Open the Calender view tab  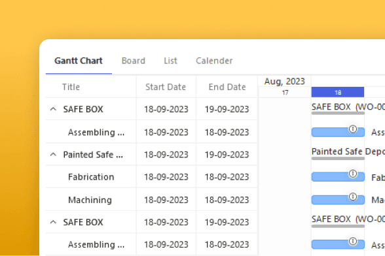coord(214,61)
